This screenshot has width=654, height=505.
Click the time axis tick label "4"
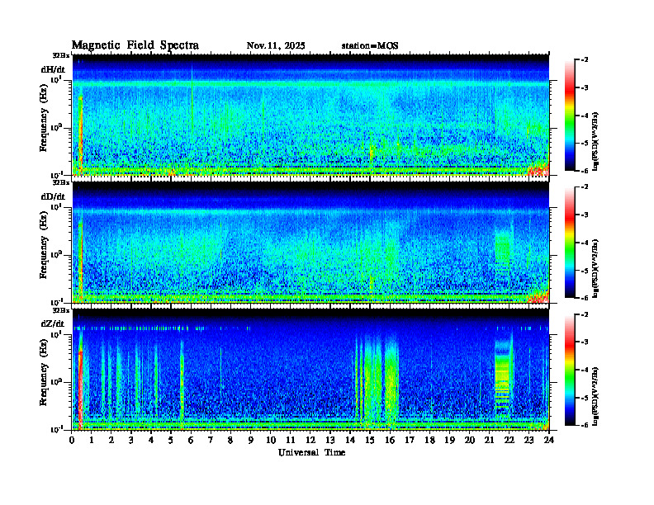(x=151, y=440)
